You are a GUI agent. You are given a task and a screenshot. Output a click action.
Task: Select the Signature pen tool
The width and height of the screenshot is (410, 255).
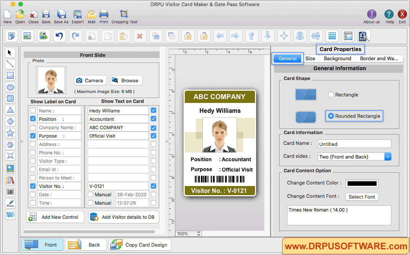(10, 203)
